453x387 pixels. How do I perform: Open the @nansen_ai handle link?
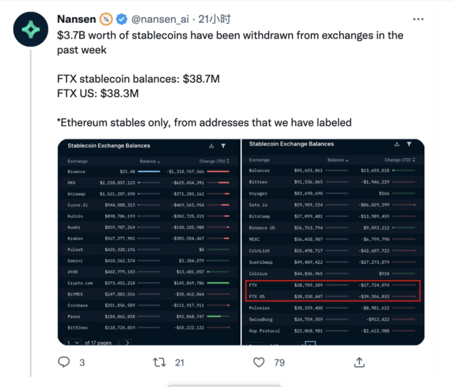tap(160, 19)
